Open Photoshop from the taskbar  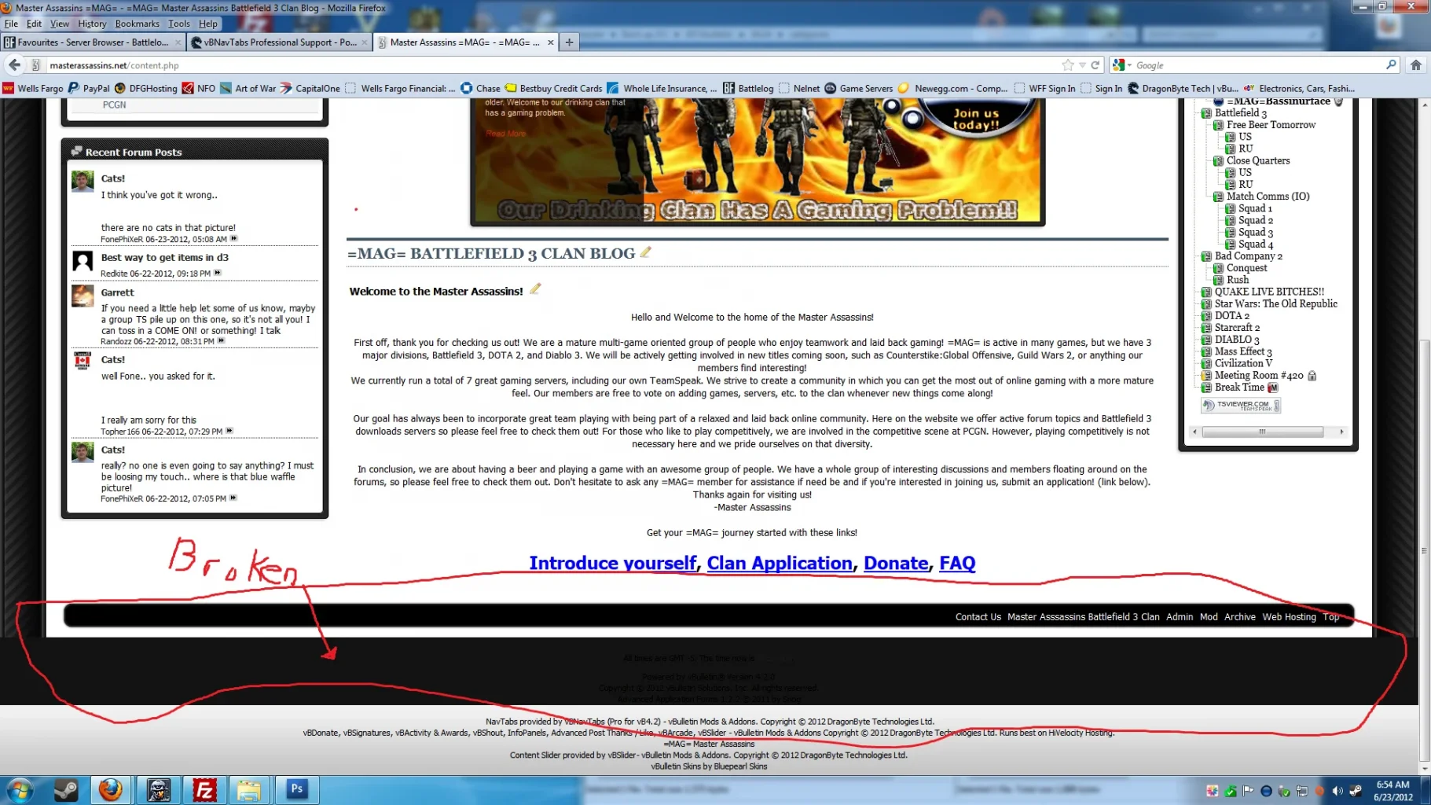tap(297, 789)
